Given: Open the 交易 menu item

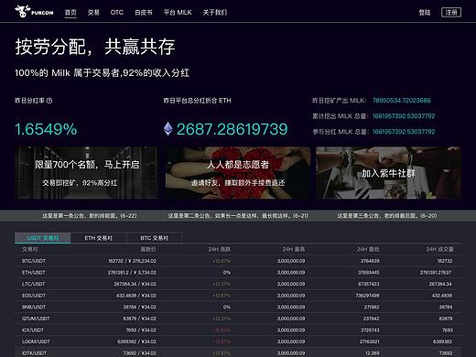Looking at the screenshot, I should point(93,13).
